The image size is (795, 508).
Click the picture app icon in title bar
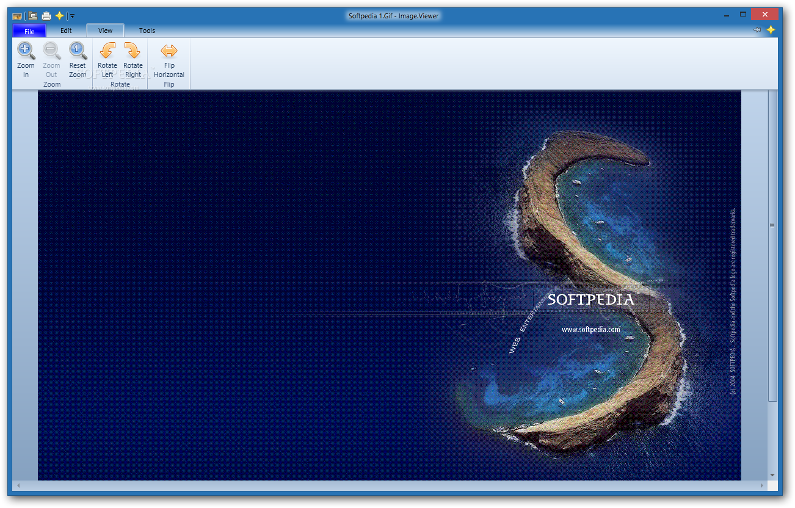(x=17, y=16)
